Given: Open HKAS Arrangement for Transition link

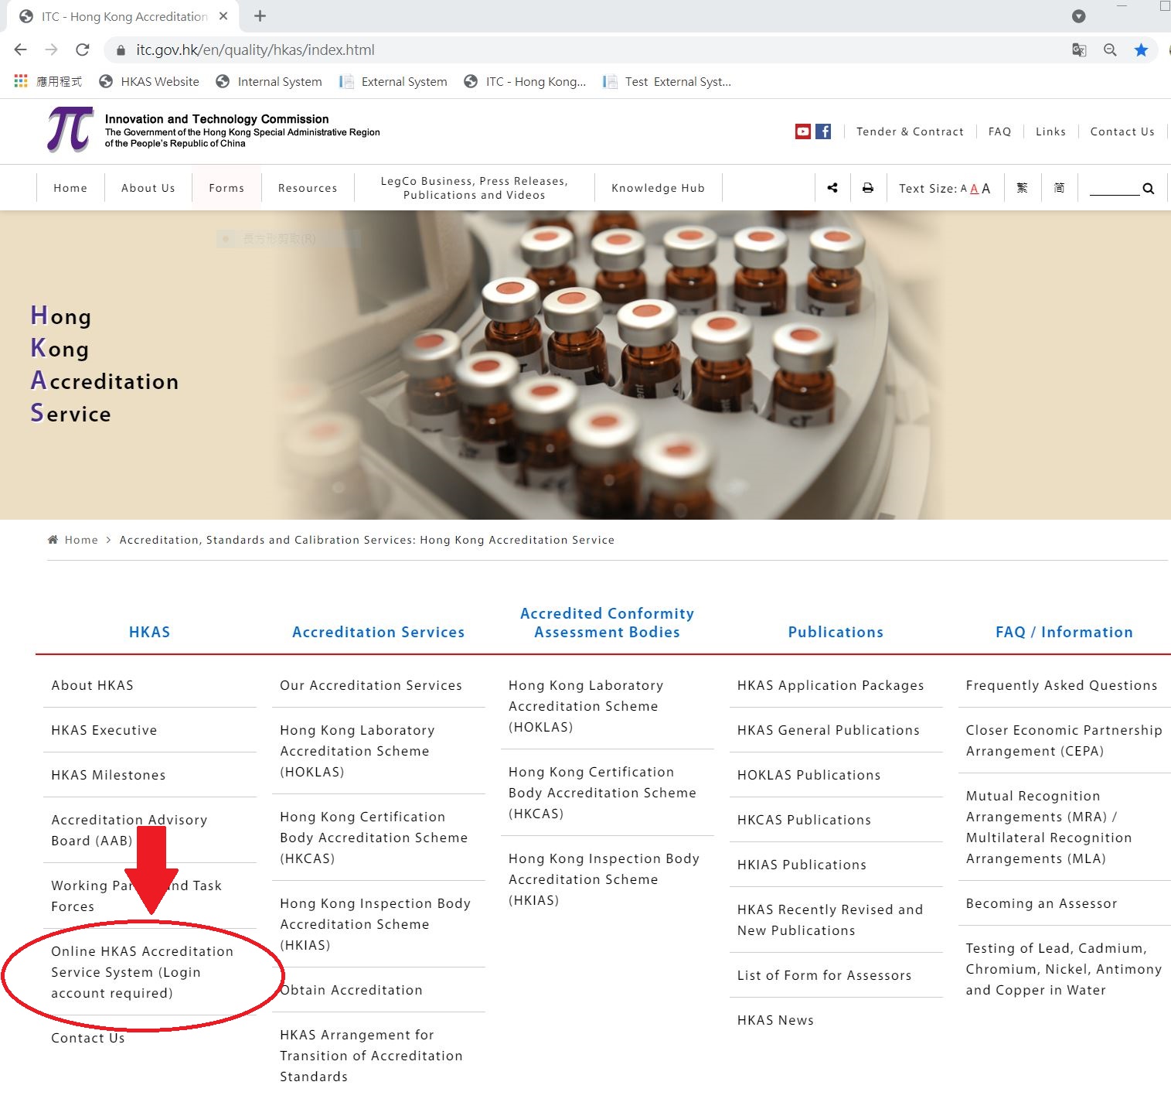Looking at the screenshot, I should coord(371,1056).
